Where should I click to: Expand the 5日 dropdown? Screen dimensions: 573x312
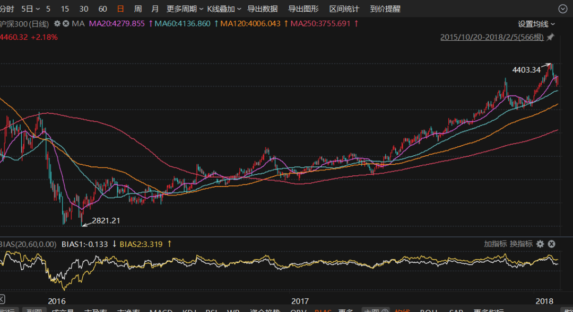click(x=30, y=9)
